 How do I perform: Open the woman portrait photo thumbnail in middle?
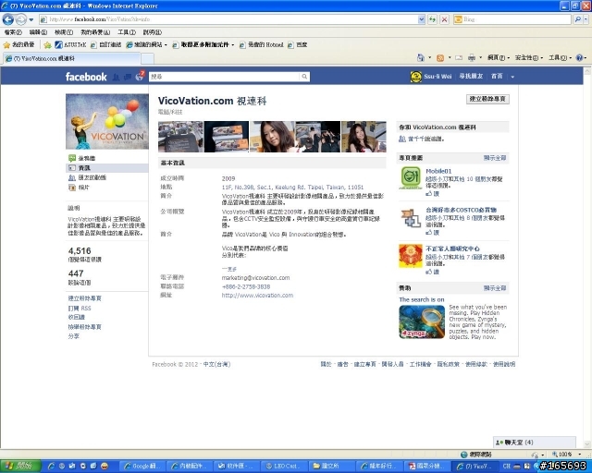click(x=272, y=137)
